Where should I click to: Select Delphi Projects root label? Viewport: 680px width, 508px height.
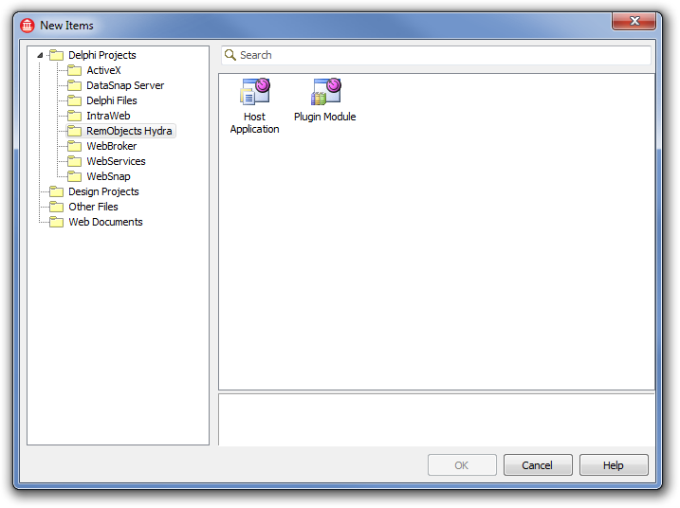[102, 55]
